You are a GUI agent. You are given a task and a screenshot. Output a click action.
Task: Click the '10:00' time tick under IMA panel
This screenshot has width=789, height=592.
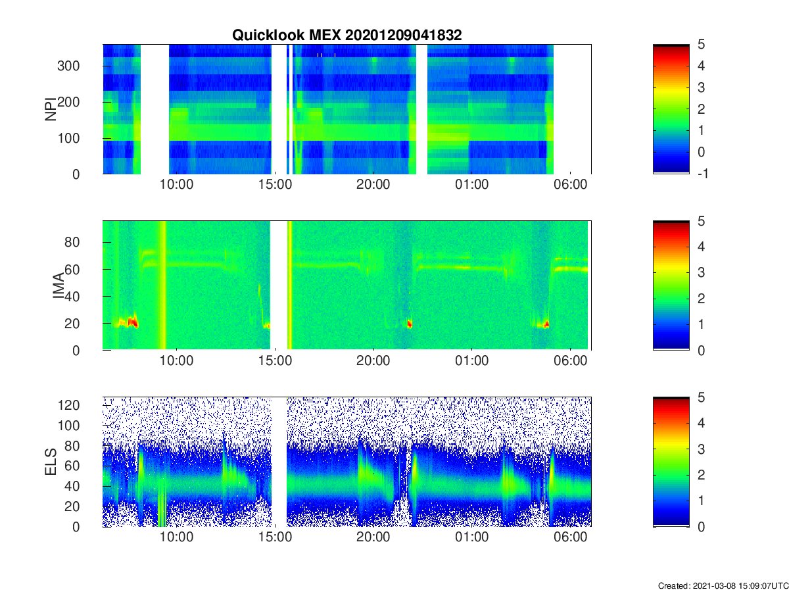coord(176,360)
